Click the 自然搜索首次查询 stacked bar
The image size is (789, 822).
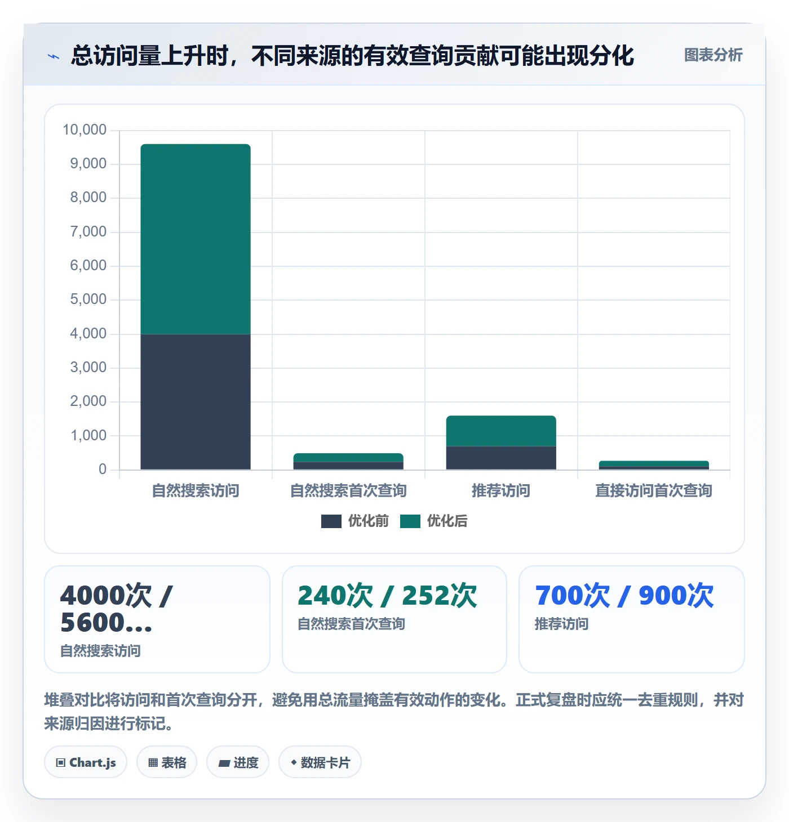348,461
